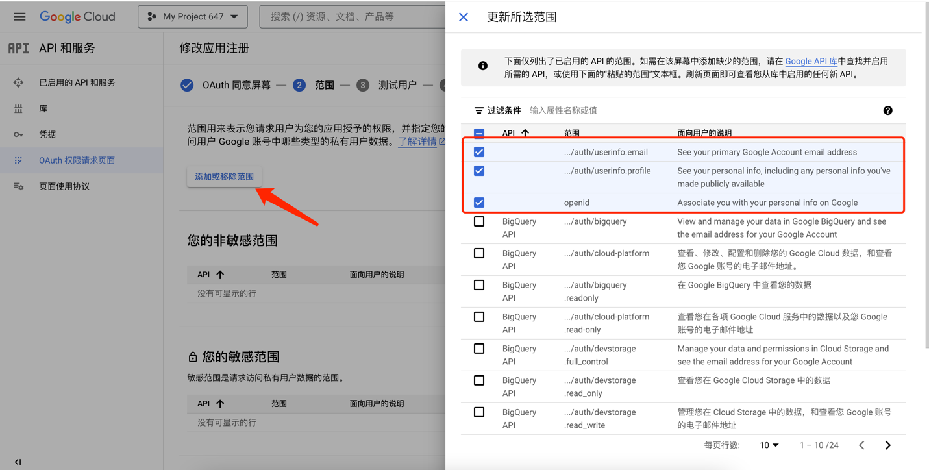Click the 1 – 10 /24 pagination text
Image resolution: width=929 pixels, height=470 pixels.
coord(819,445)
